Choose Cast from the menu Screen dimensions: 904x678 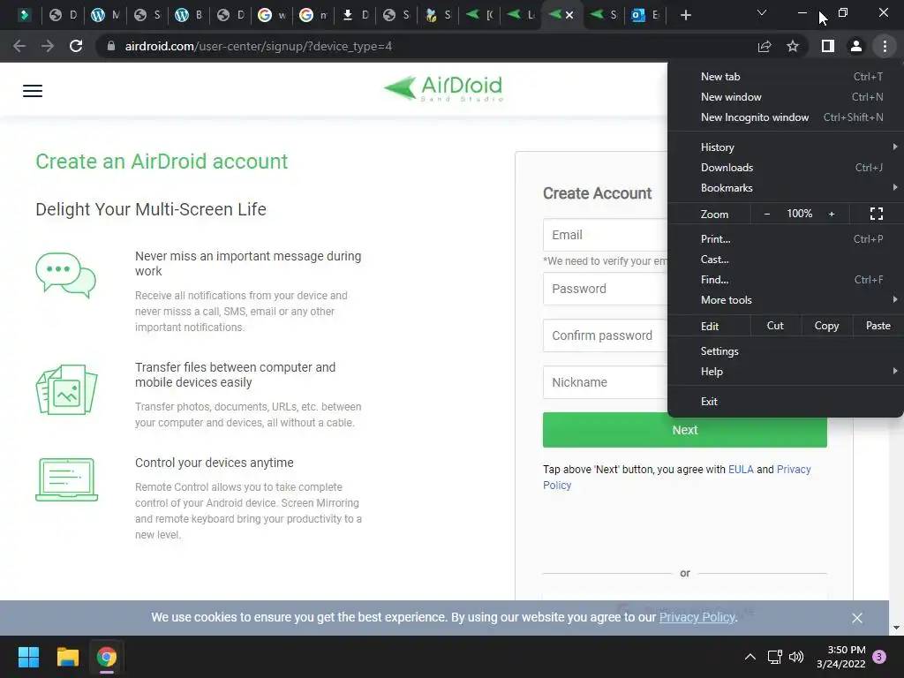(785, 260)
